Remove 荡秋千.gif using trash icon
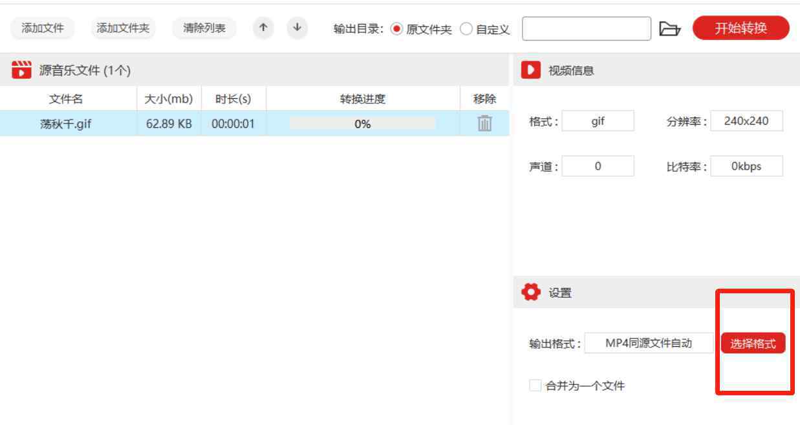The height and width of the screenshot is (425, 800). pyautogui.click(x=484, y=123)
